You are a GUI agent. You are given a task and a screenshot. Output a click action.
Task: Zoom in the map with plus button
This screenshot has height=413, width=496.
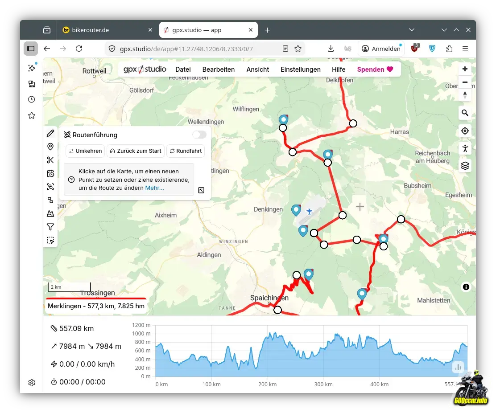pyautogui.click(x=465, y=69)
